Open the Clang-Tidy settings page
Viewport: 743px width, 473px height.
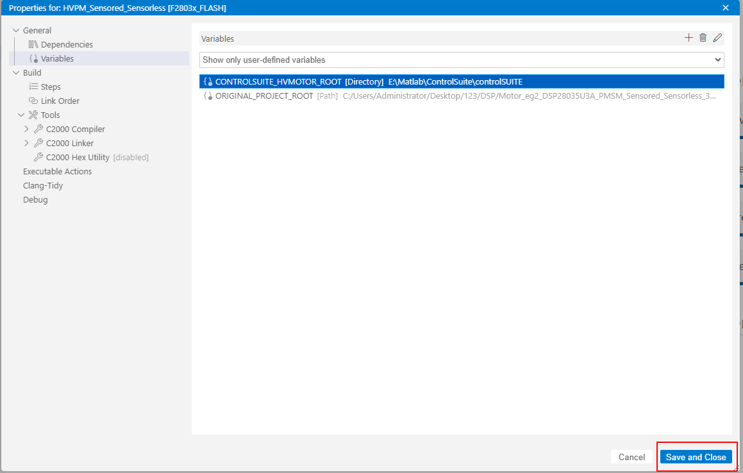[x=43, y=185]
